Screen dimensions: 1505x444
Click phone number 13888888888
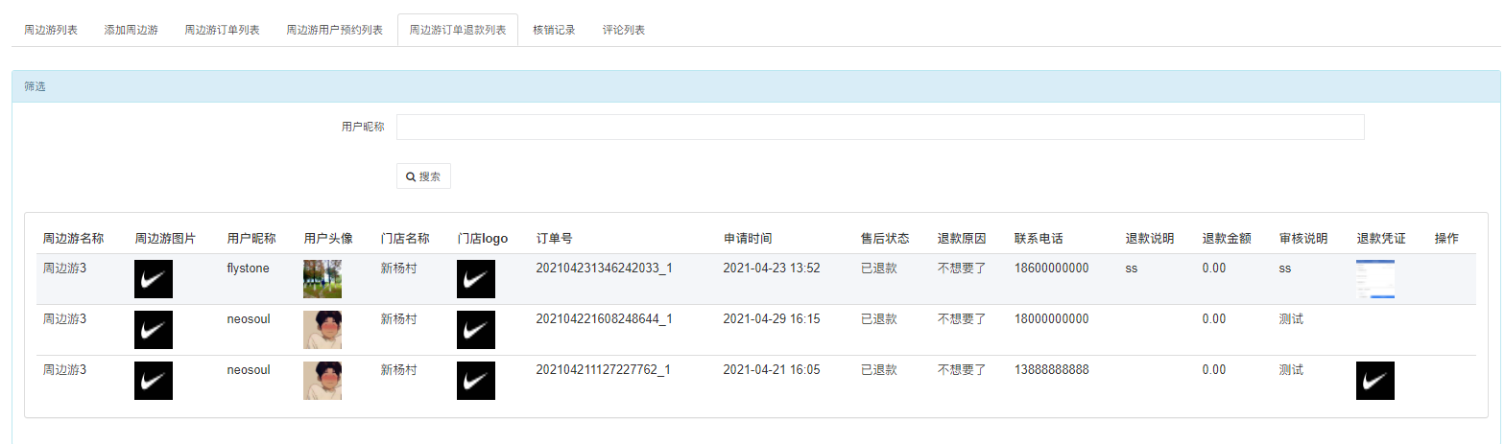1052,369
